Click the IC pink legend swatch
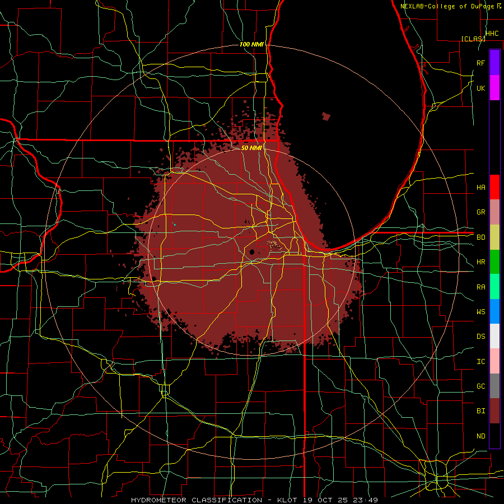 pyautogui.click(x=494, y=361)
